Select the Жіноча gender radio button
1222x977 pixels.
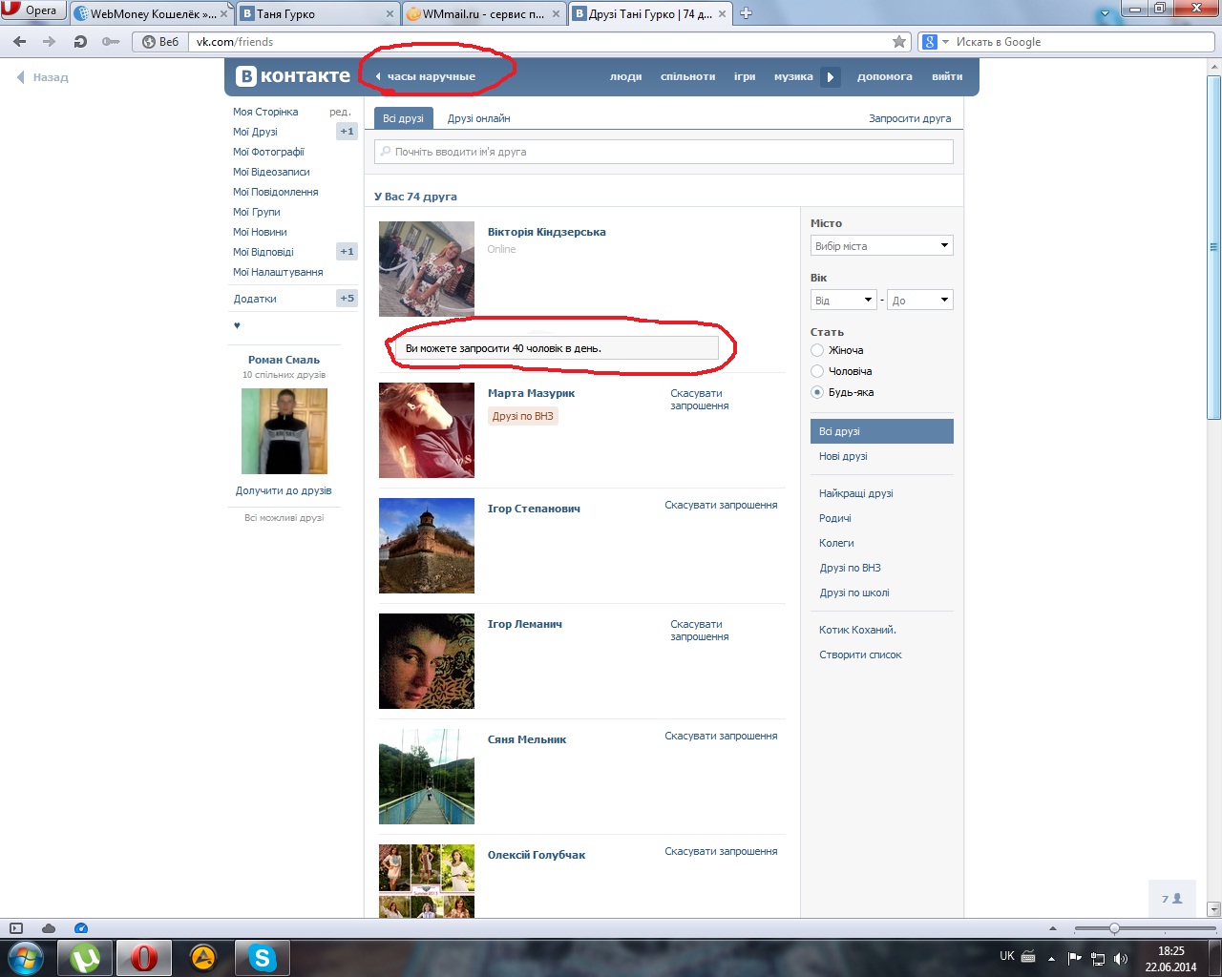817,350
